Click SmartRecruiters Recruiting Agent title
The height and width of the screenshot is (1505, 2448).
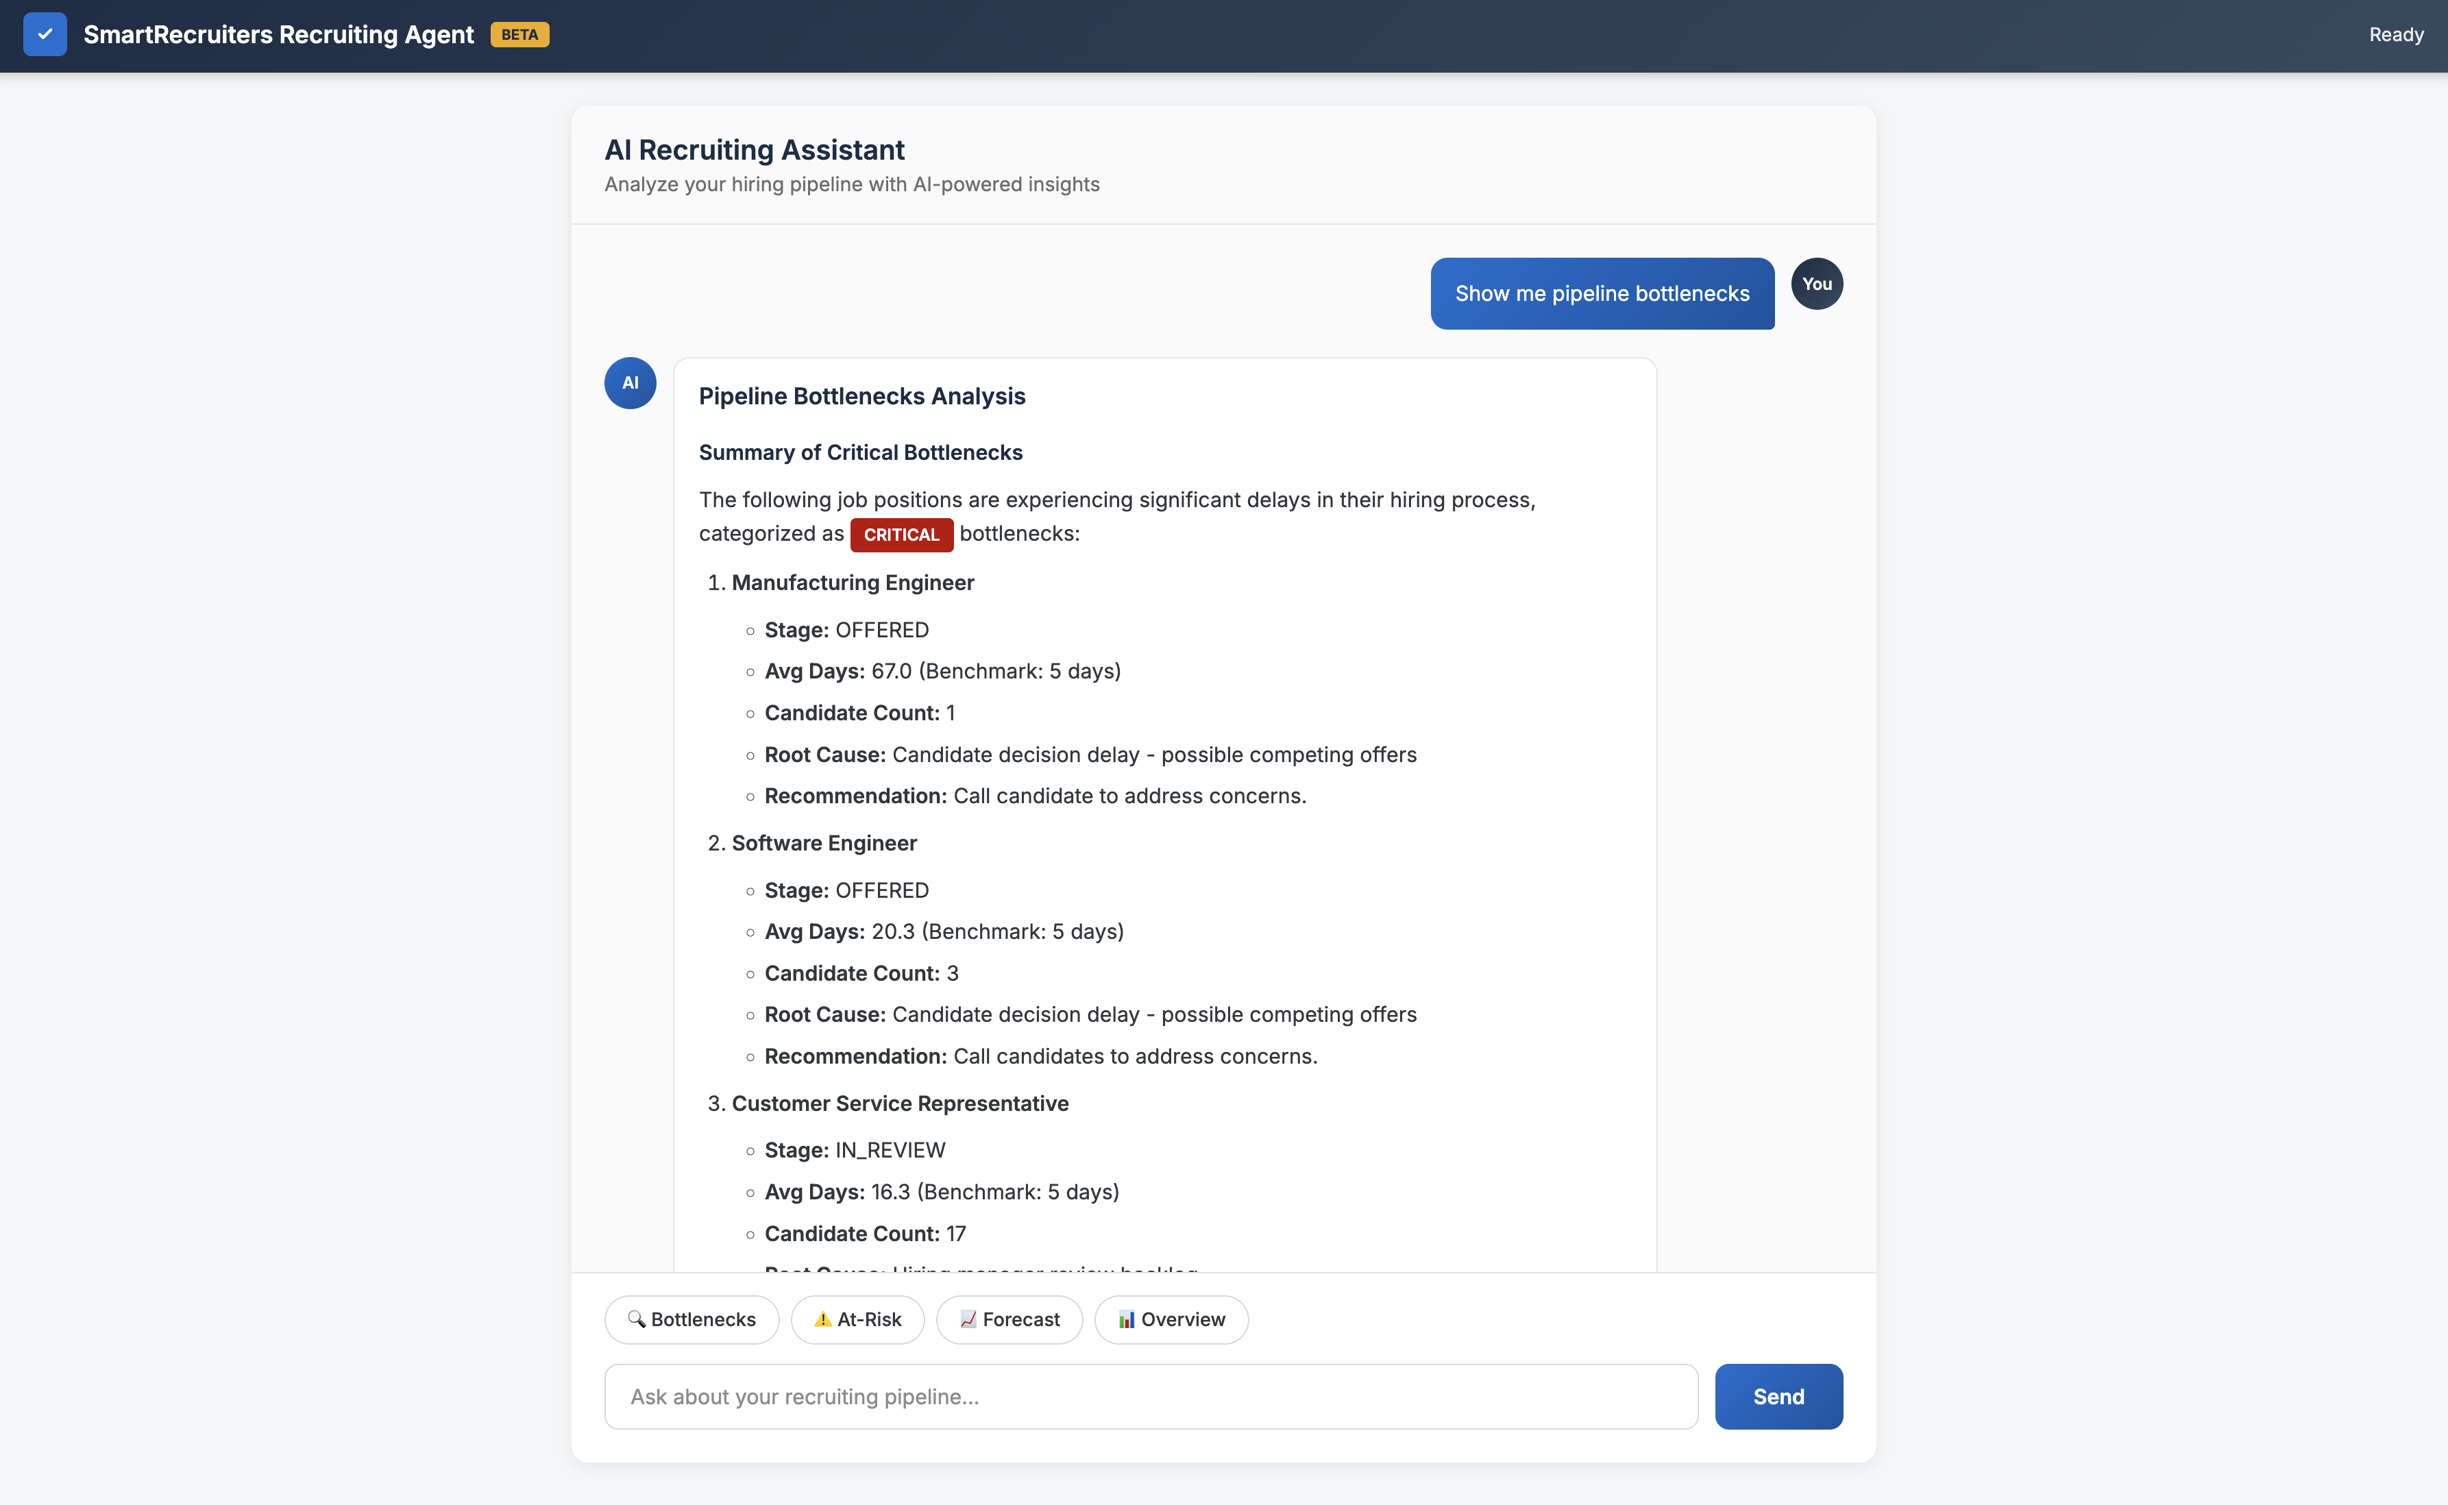279,35
